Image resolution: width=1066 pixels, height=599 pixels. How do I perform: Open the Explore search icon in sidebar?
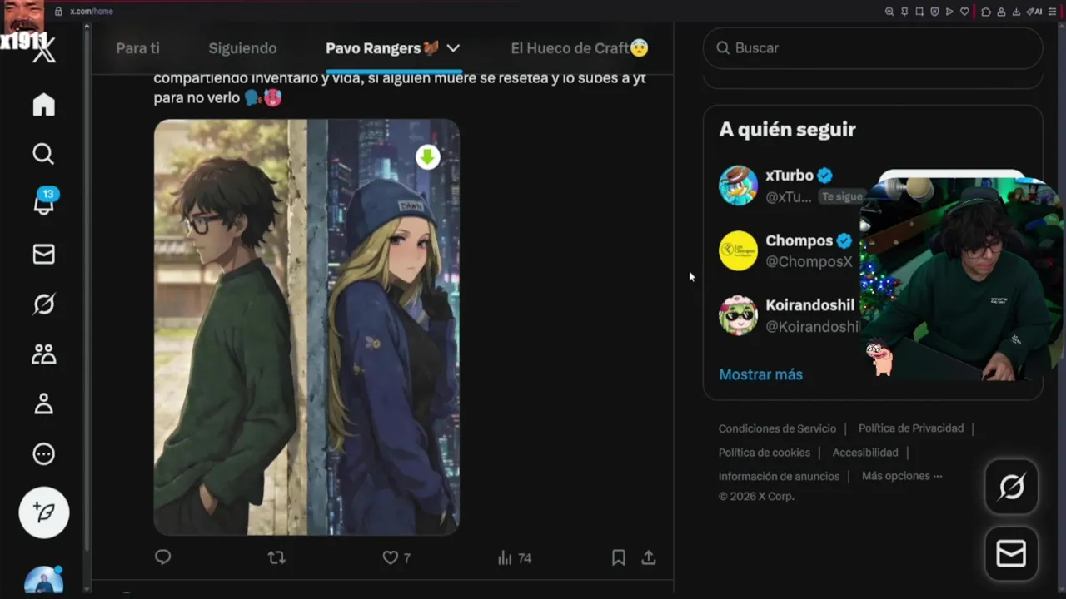click(43, 154)
